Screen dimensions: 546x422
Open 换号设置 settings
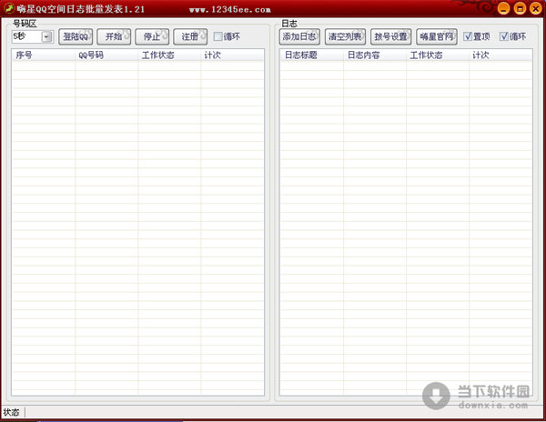(x=390, y=37)
